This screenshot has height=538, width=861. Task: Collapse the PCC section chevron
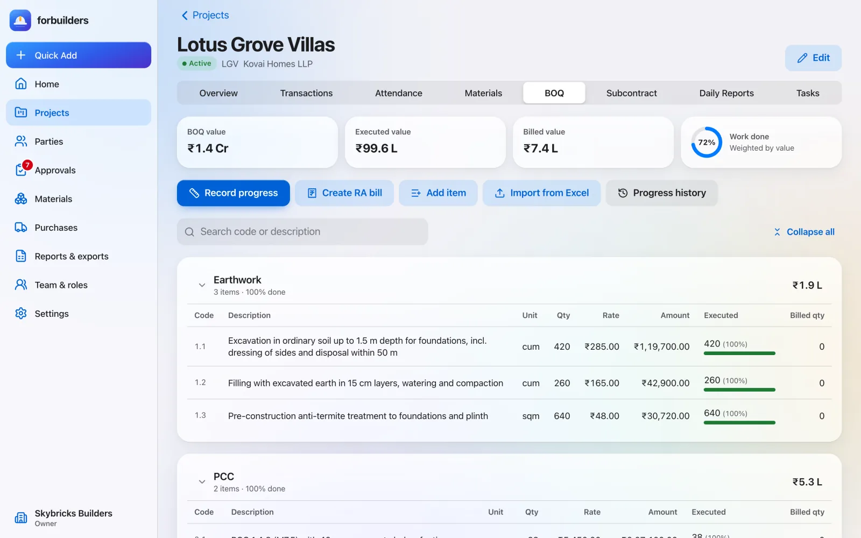202,482
